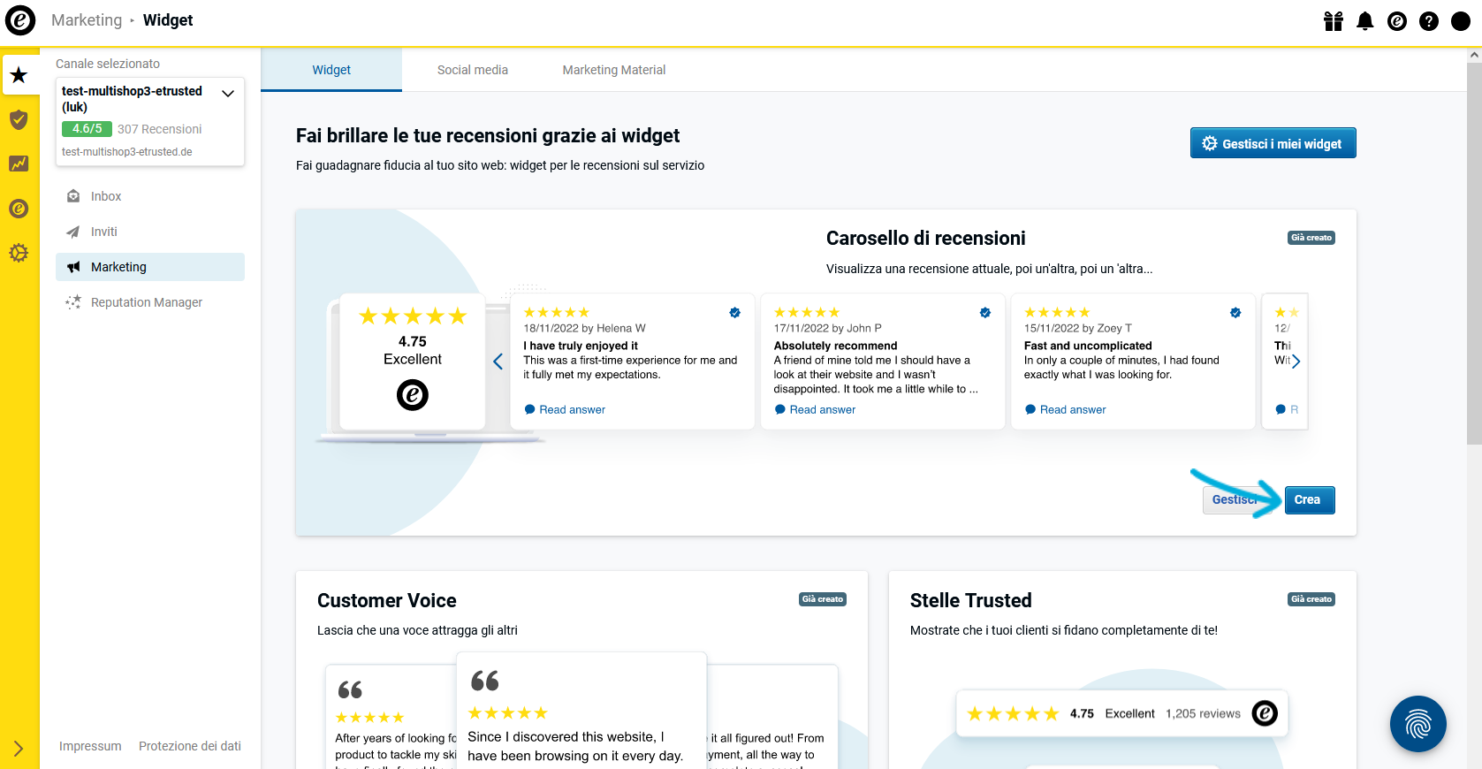Click the user profile avatar circle
This screenshot has width=1482, height=769.
(x=1461, y=21)
